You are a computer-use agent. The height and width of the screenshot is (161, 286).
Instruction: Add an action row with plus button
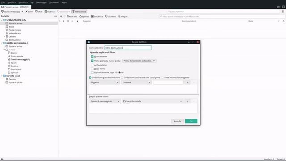[x=187, y=102]
